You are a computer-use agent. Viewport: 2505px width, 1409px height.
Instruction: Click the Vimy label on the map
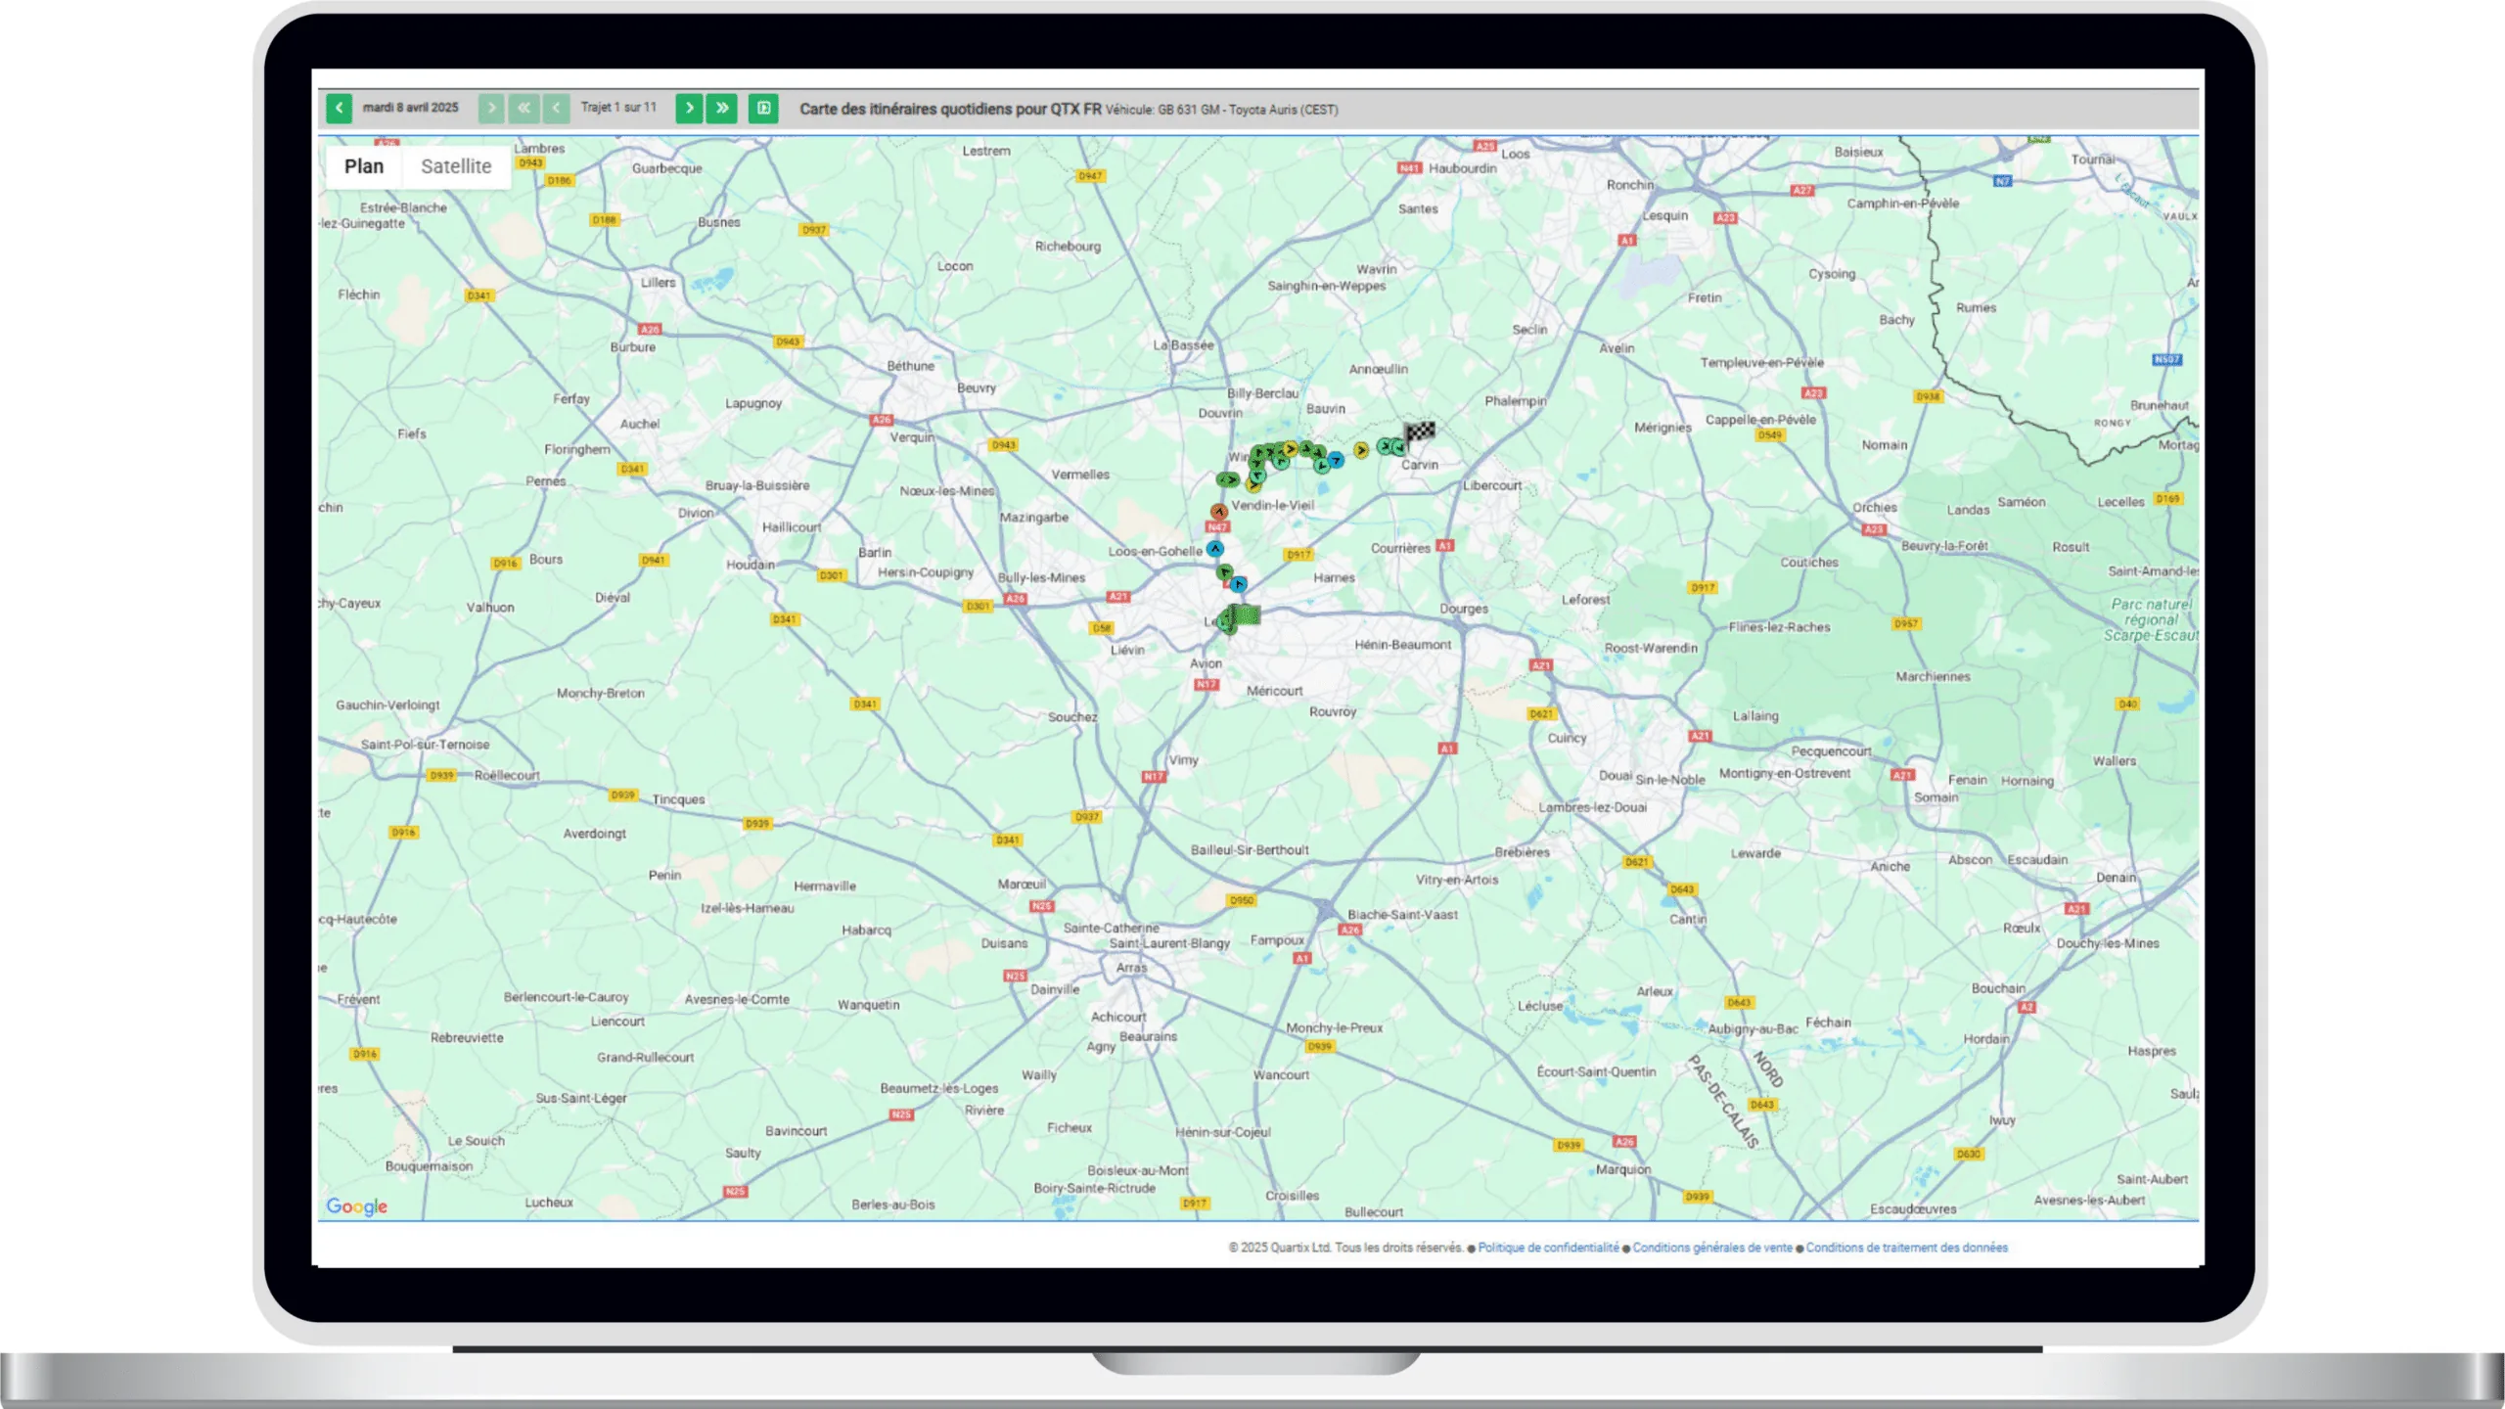pyautogui.click(x=1183, y=760)
